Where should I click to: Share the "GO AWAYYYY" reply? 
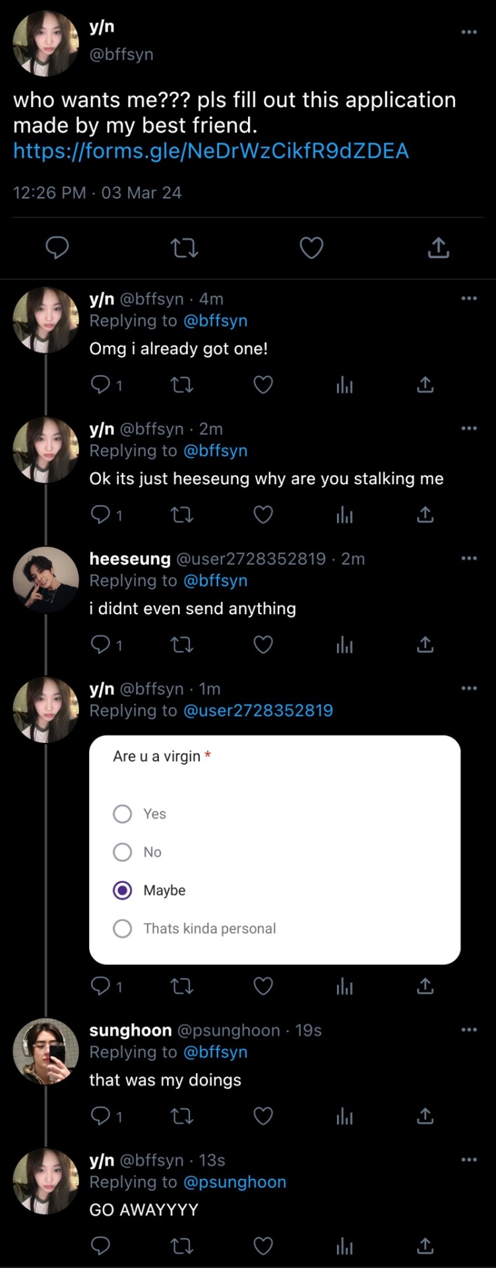(x=425, y=1246)
